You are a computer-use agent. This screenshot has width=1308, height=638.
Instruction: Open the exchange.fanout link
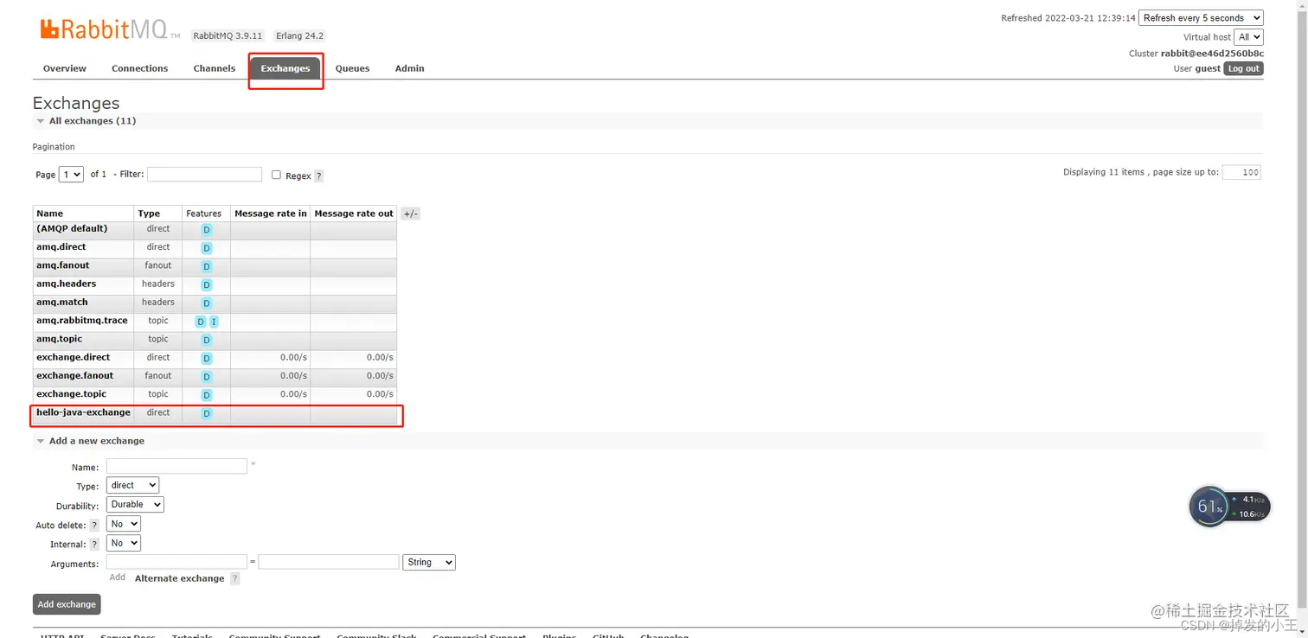point(74,376)
